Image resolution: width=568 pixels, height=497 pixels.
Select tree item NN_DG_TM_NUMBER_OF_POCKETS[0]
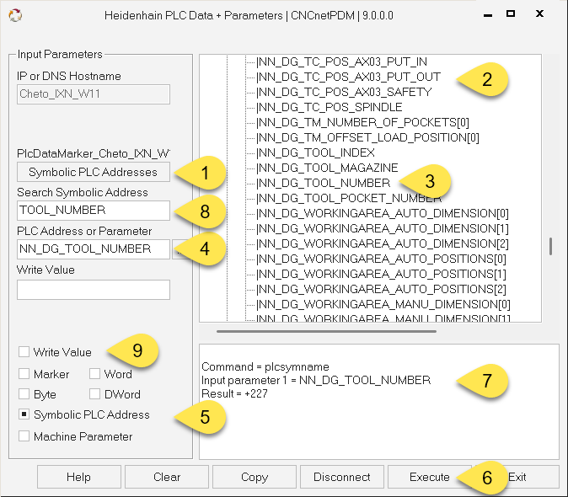(362, 123)
